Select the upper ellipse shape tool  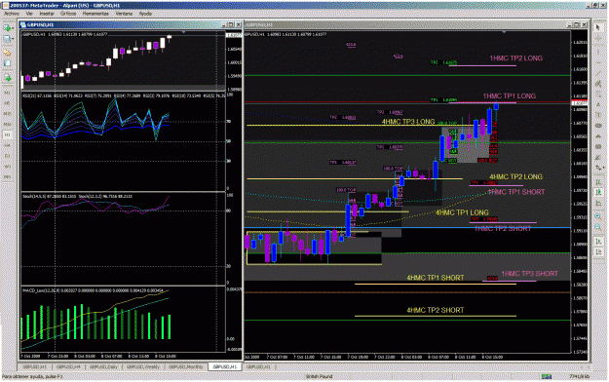[598, 126]
